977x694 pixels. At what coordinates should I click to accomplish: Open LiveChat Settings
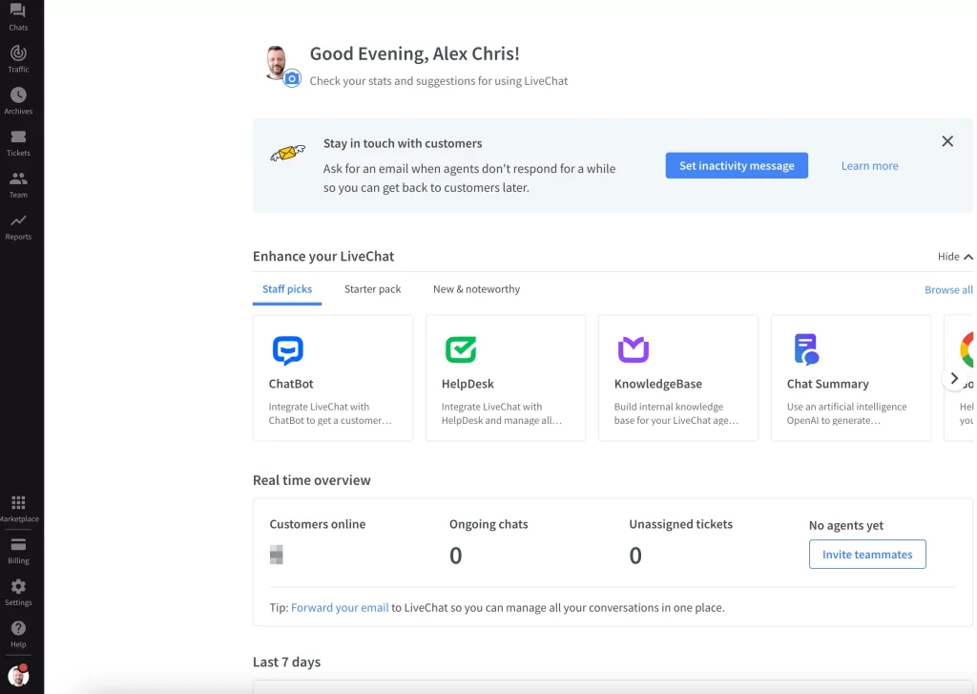18,588
